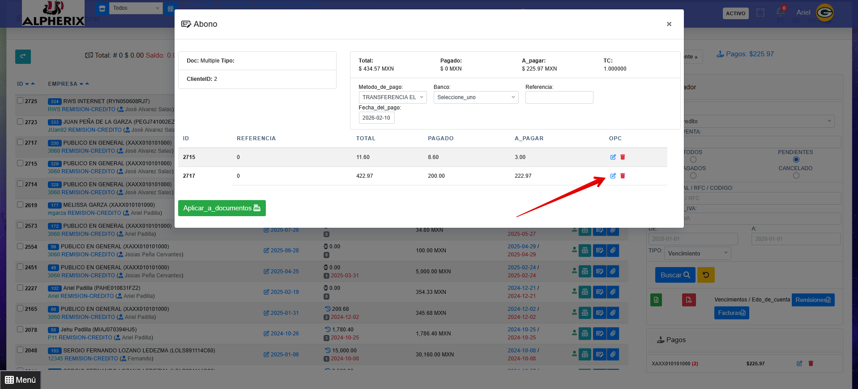Open the Menú at the bottom left
The width and height of the screenshot is (858, 389).
20,380
